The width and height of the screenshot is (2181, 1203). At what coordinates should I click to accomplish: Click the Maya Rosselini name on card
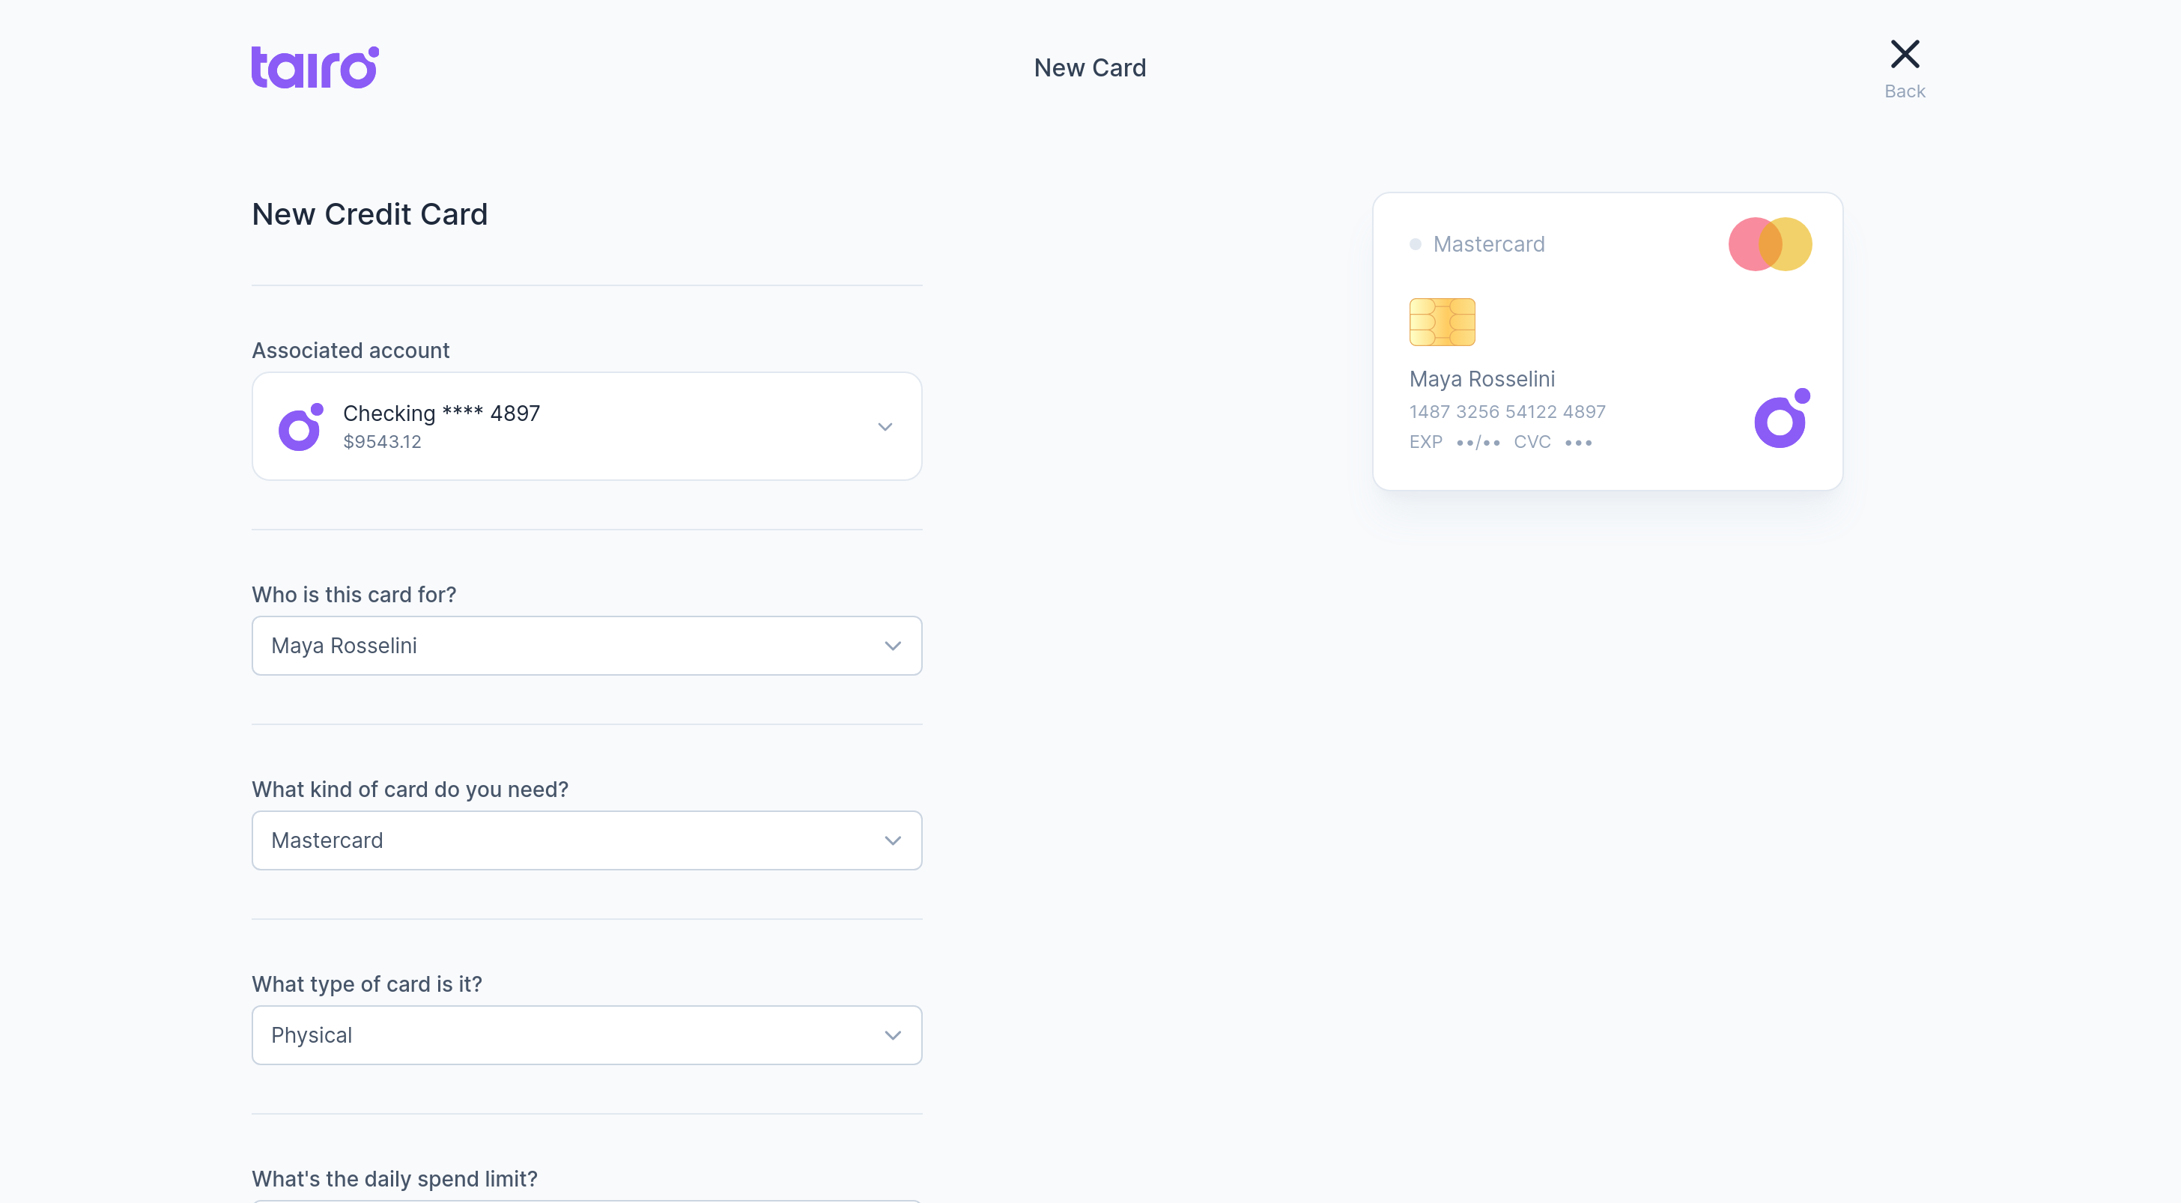1481,379
